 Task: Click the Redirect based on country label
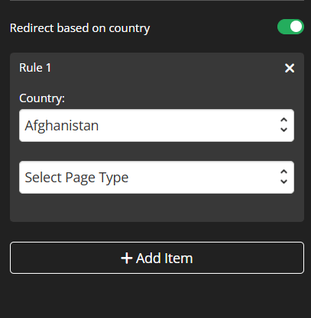(x=79, y=28)
